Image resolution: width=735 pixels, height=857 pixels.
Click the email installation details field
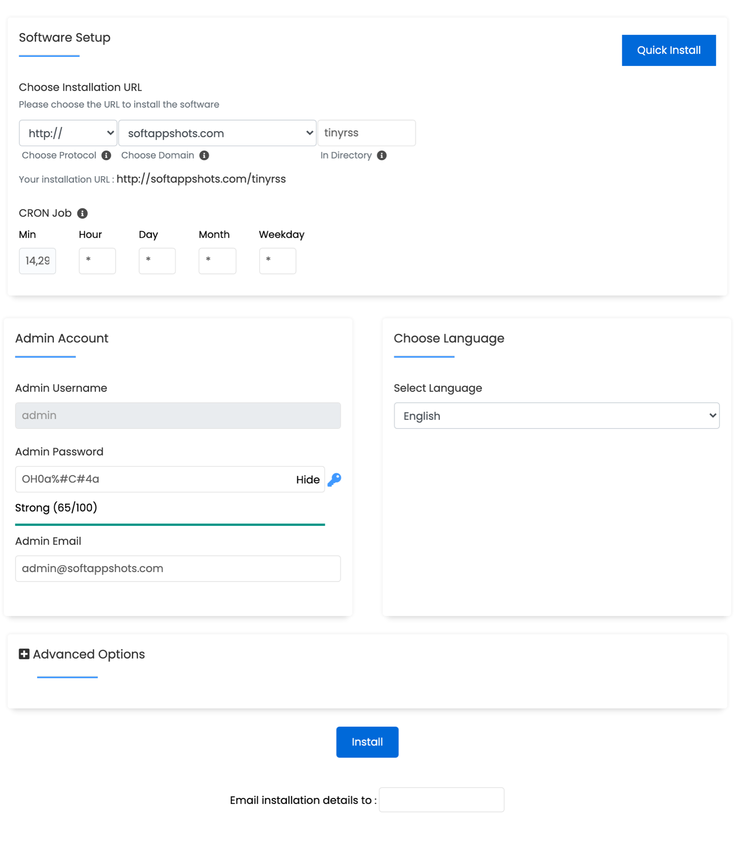pyautogui.click(x=441, y=800)
